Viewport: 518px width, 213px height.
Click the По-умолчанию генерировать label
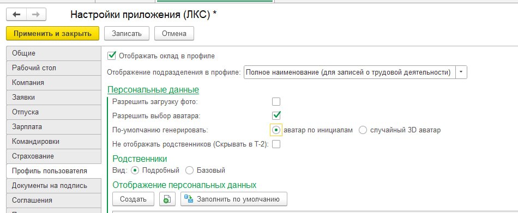coord(160,130)
